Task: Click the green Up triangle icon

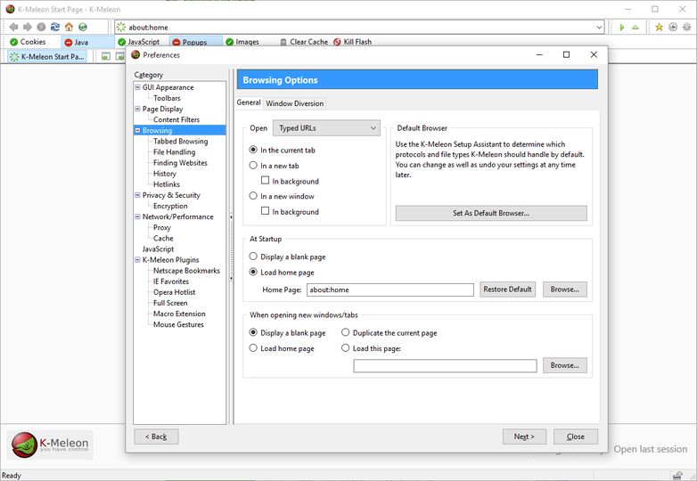Action: [635, 28]
